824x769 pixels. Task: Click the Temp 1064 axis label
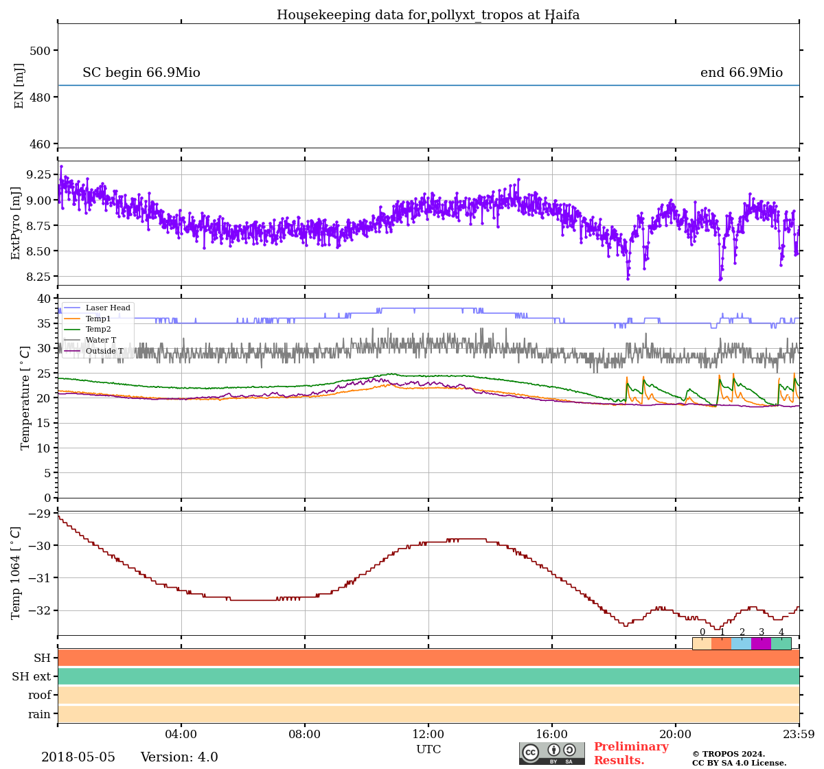(16, 573)
